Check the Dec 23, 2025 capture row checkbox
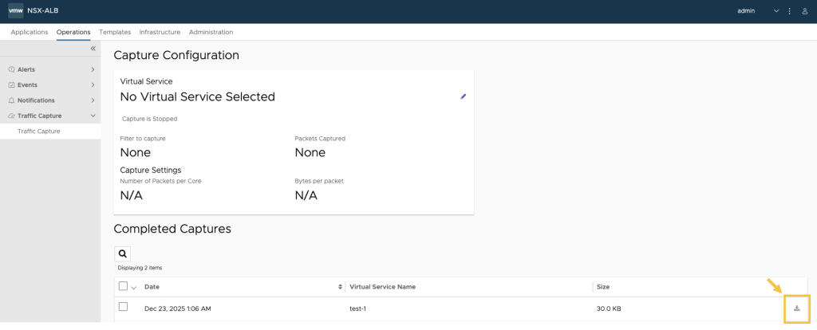Screen dimensions: 817x330 123,307
